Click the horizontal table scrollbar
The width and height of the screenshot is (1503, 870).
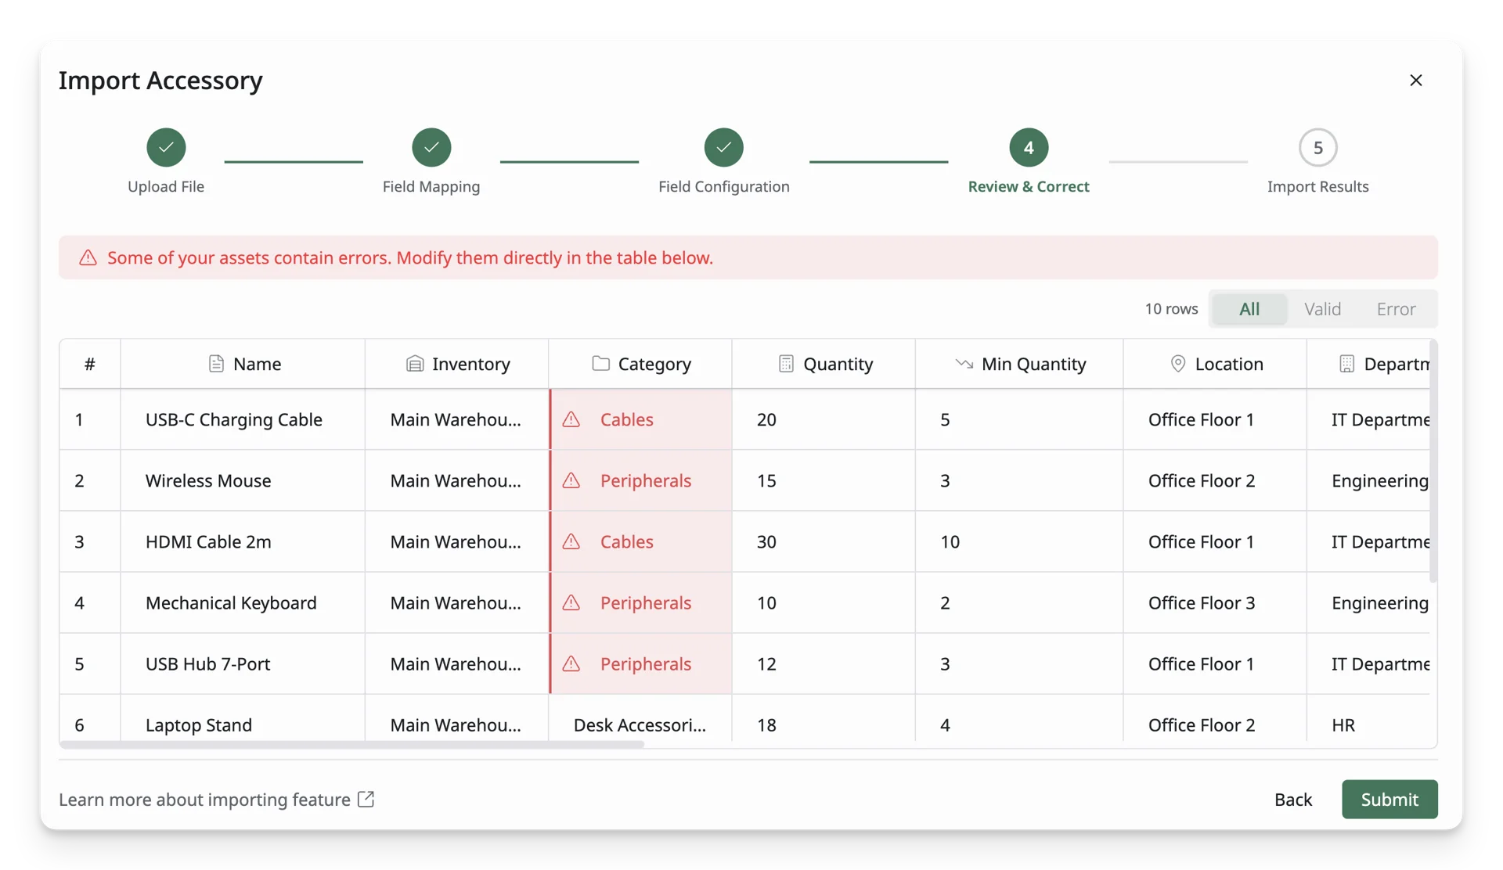[x=351, y=745]
